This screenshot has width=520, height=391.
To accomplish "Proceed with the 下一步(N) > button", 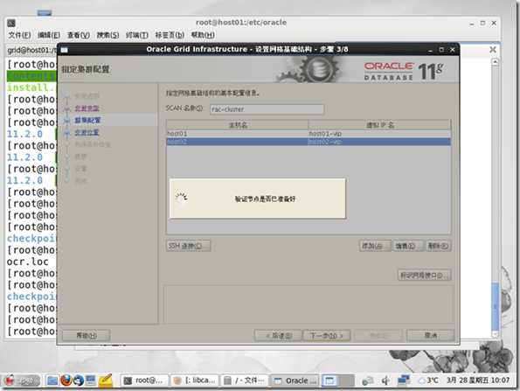I will point(327,336).
